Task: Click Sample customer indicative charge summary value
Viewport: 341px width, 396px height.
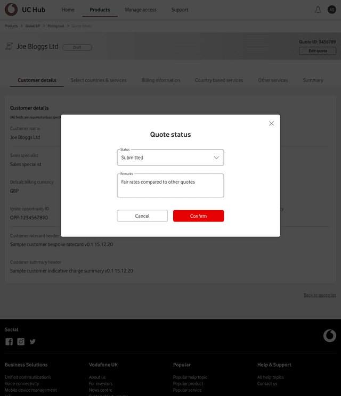Action: pyautogui.click(x=71, y=271)
